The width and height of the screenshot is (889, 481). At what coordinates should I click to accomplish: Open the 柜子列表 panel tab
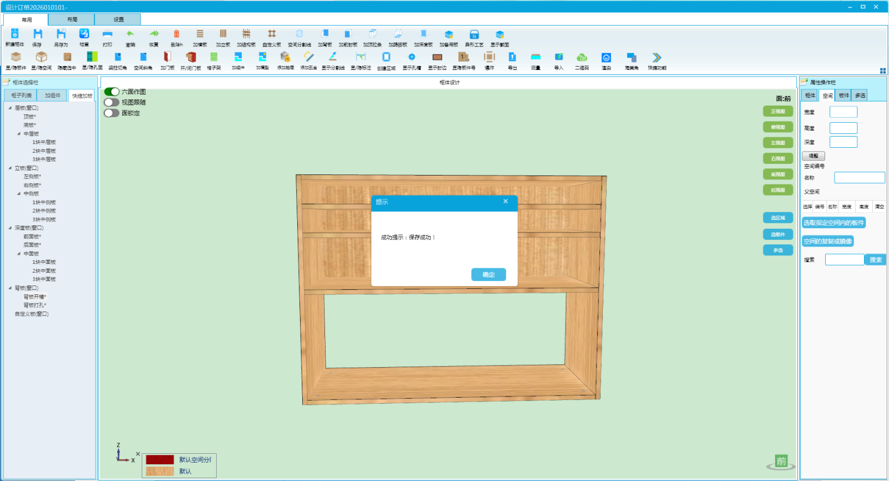click(x=21, y=96)
